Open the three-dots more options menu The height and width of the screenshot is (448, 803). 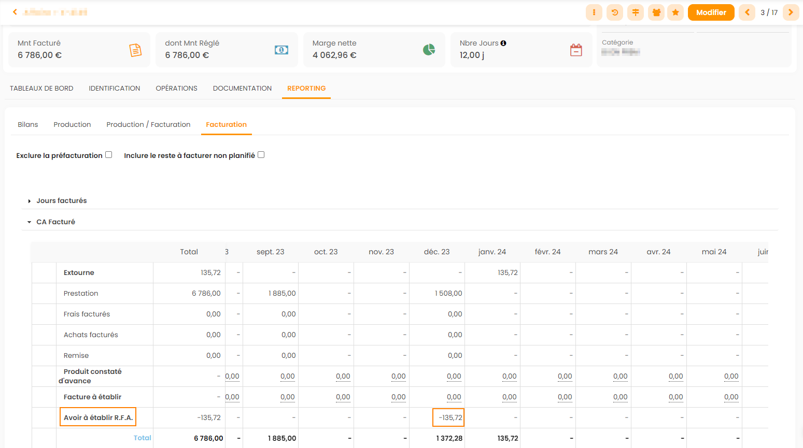click(x=594, y=12)
